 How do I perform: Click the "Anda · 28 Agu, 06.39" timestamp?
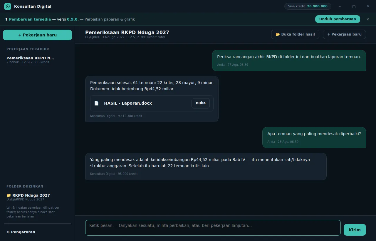pyautogui.click(x=283, y=142)
